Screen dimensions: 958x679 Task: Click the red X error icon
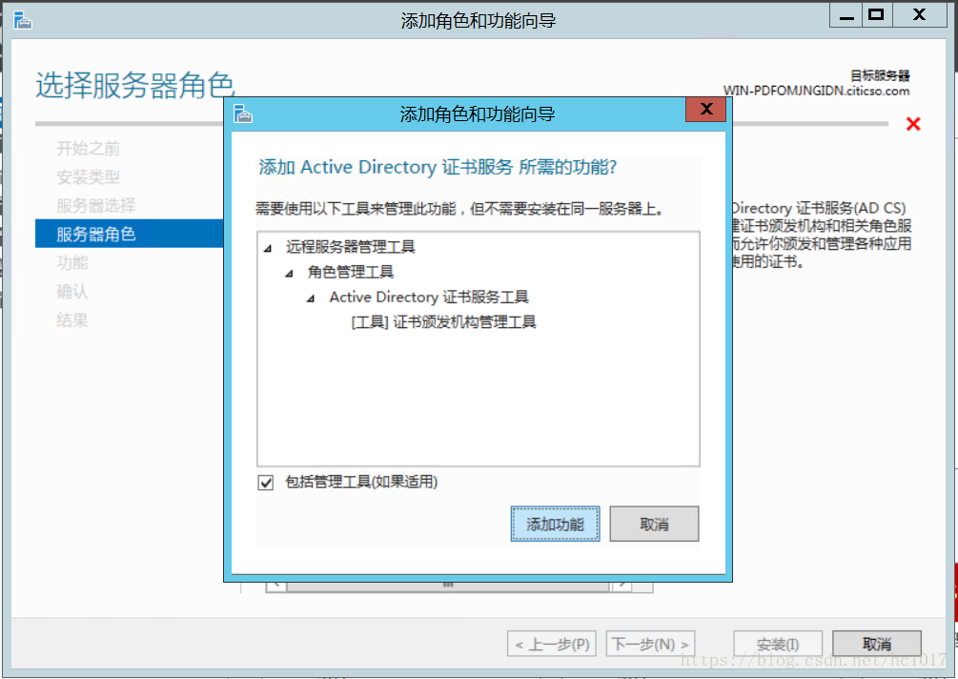click(x=913, y=124)
